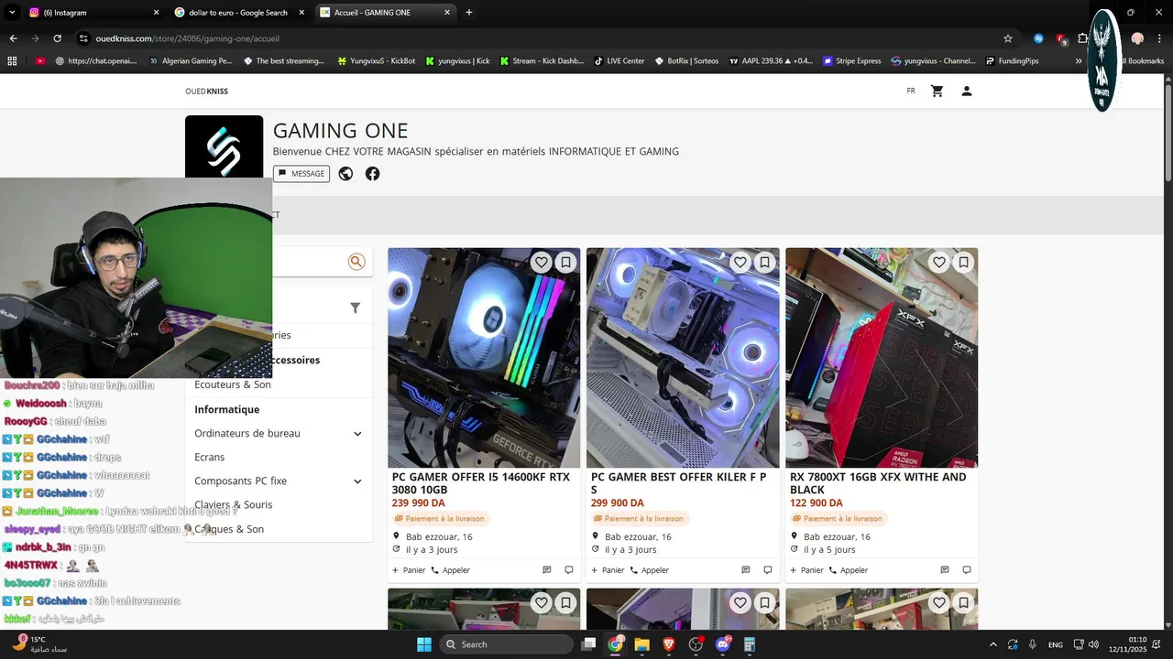Show hidden bookmarks overflow chevron
This screenshot has width=1173, height=659.
click(1079, 61)
